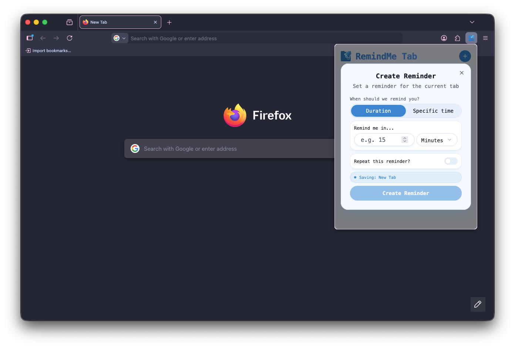Open the sidebar view icon
This screenshot has height=348, width=515.
point(30,38)
